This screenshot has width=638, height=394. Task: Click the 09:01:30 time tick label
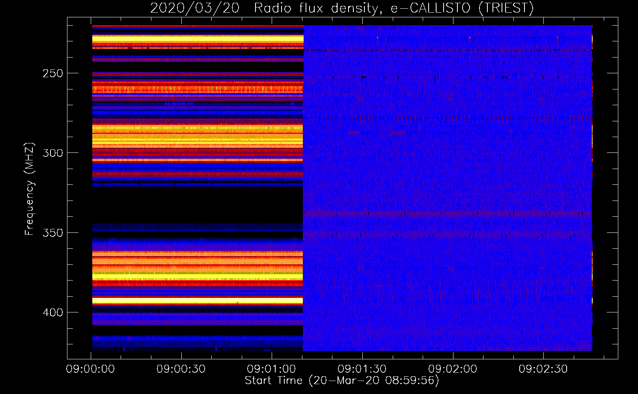click(x=362, y=369)
